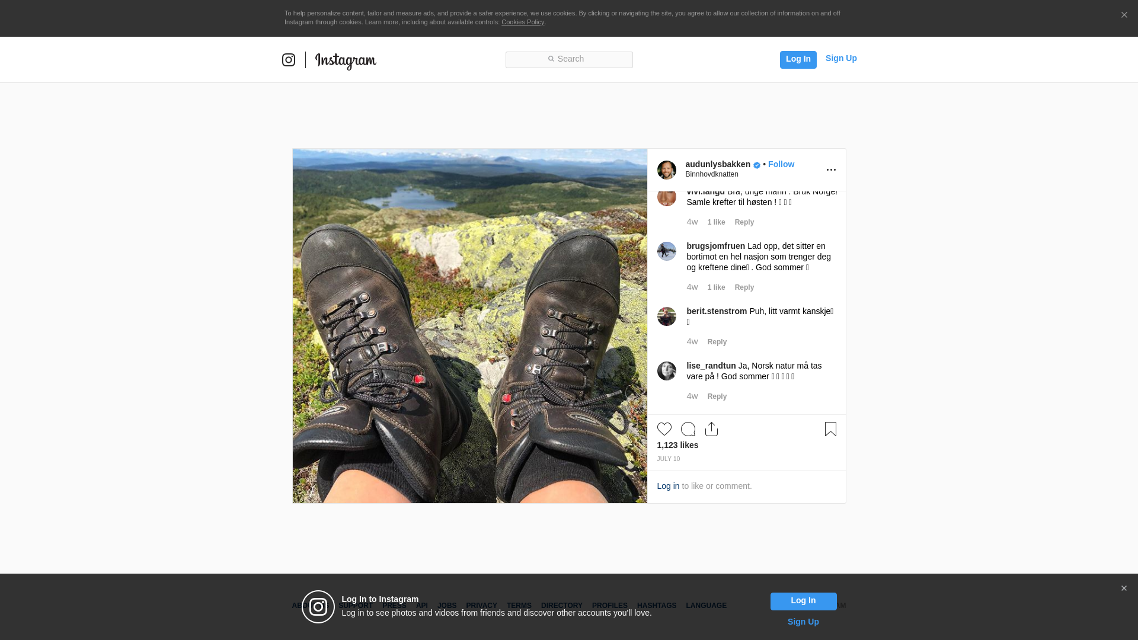Viewport: 1138px width, 640px height.
Task: Open the Binnhovdknatten location link
Action: point(712,174)
